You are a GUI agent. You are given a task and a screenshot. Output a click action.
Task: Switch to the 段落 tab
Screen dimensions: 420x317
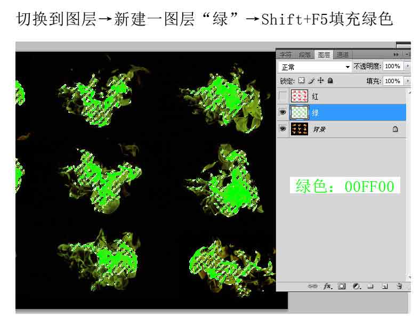304,55
